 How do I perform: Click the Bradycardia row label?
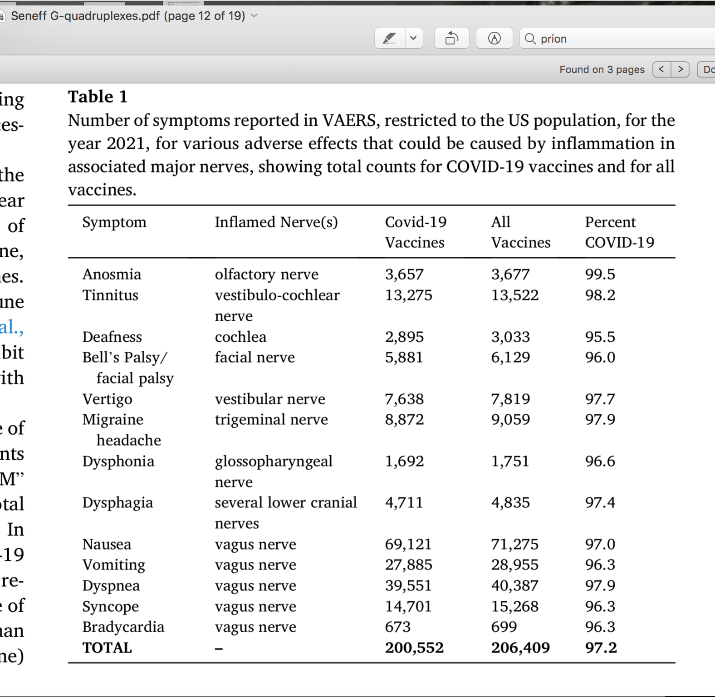click(x=123, y=627)
